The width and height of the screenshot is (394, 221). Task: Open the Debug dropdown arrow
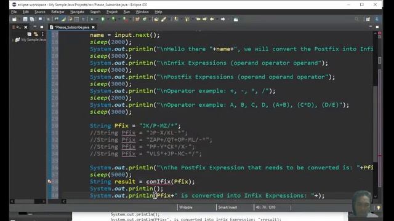pos(97,19)
